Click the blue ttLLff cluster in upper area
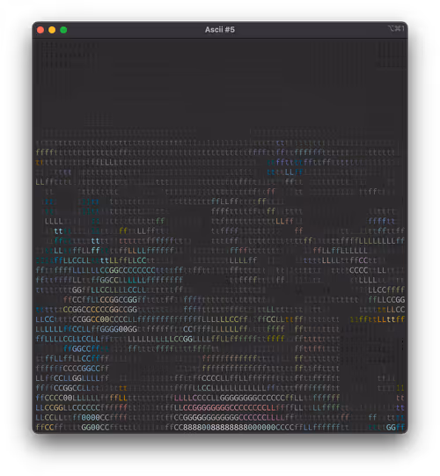Image resolution: width=440 pixels, height=476 pixels. [x=285, y=172]
